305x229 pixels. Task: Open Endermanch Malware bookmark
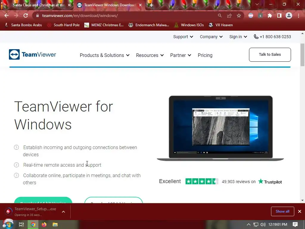click(x=149, y=25)
